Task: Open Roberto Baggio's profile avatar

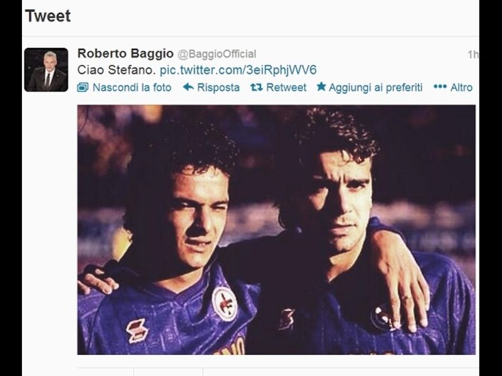Action: click(x=46, y=70)
